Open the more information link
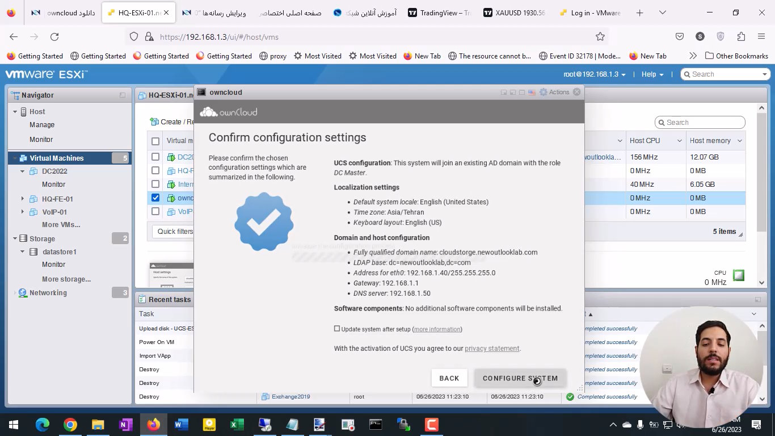This screenshot has height=436, width=775. pos(437,329)
